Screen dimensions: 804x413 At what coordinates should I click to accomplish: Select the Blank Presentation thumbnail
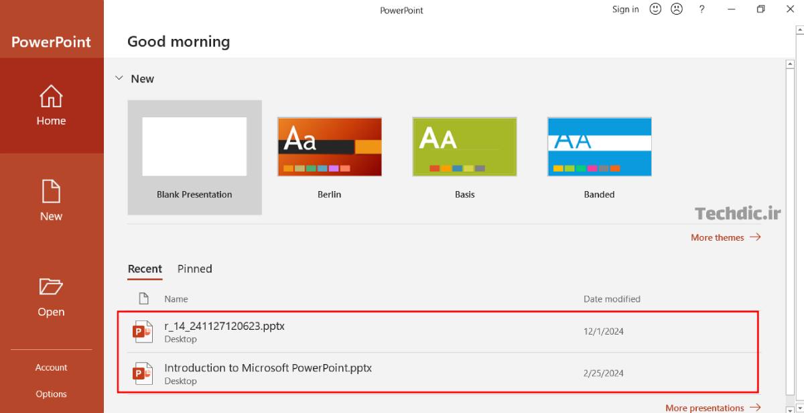pyautogui.click(x=194, y=147)
